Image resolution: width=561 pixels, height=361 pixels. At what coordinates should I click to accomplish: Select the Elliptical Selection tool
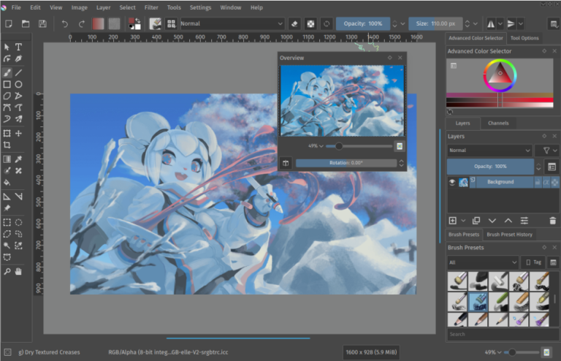click(18, 223)
